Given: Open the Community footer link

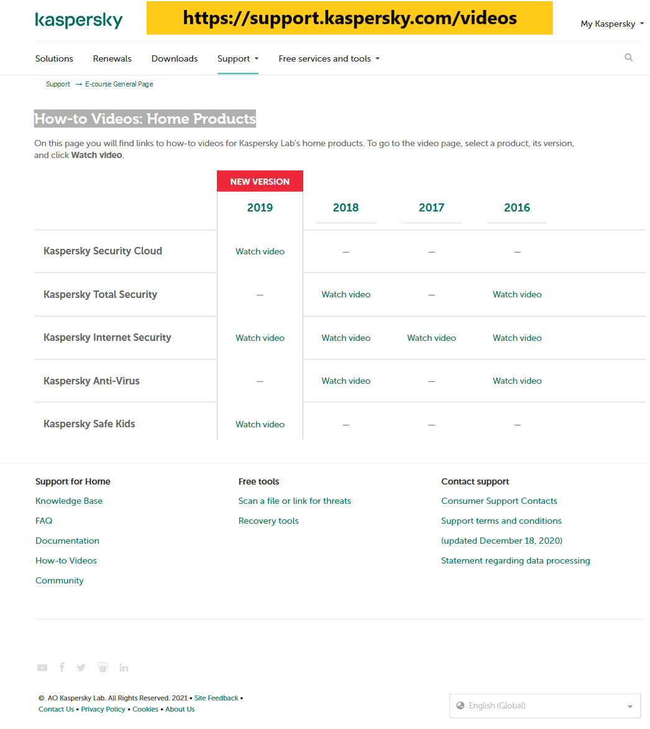Looking at the screenshot, I should pos(60,581).
